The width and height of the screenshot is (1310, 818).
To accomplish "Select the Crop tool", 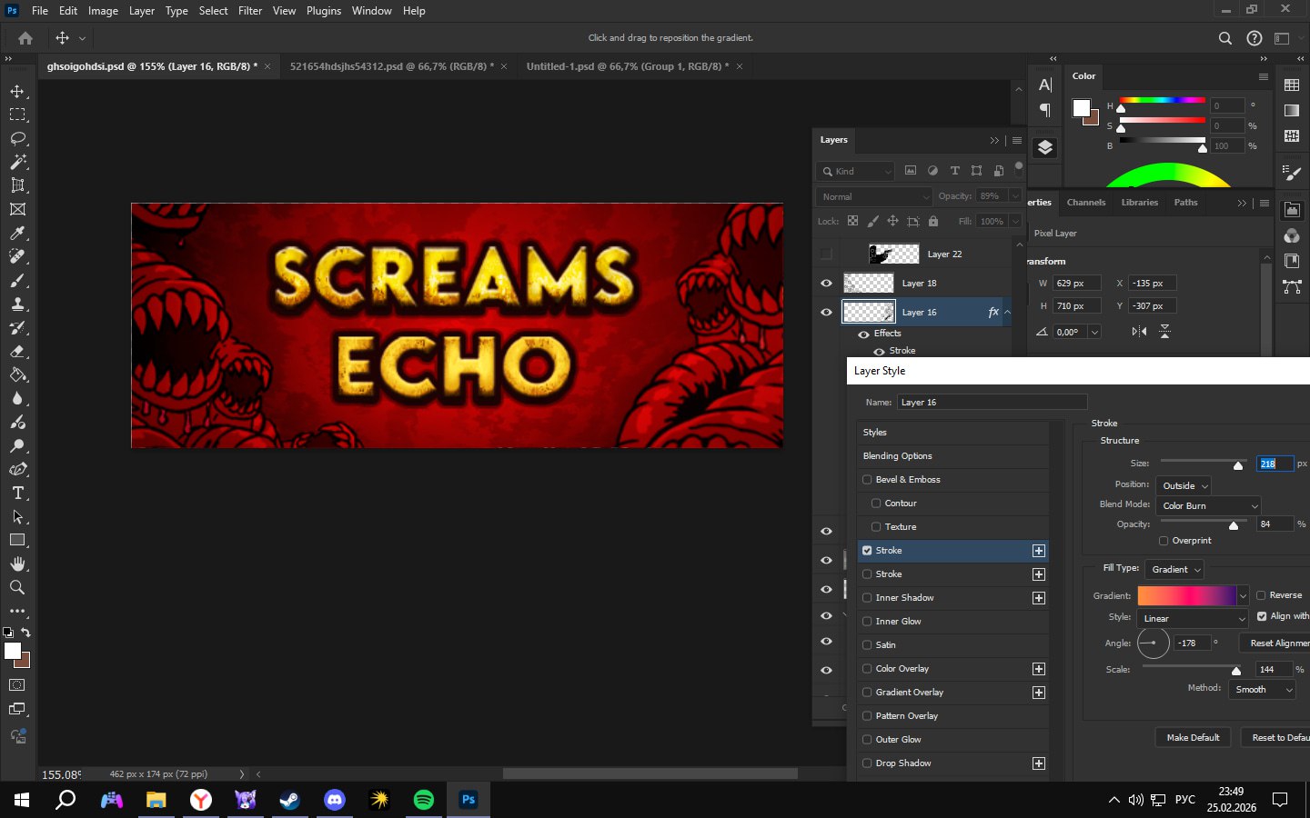I will pos(17,185).
